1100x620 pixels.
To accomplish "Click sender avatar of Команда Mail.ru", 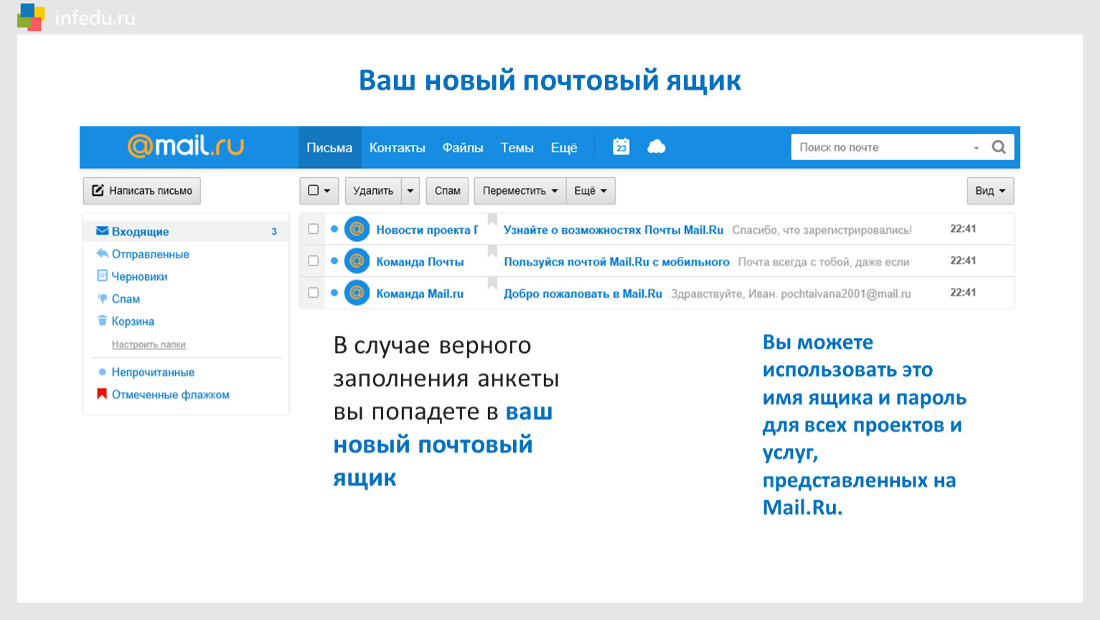I will pos(357,293).
